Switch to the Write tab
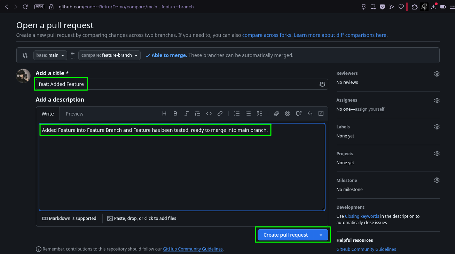The image size is (455, 254). (x=48, y=114)
